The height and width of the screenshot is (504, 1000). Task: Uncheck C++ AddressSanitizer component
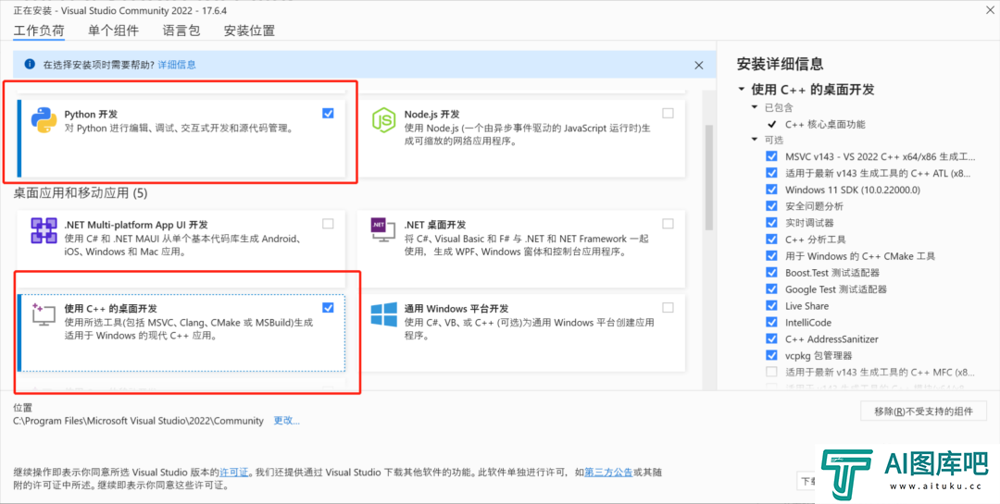tap(771, 338)
